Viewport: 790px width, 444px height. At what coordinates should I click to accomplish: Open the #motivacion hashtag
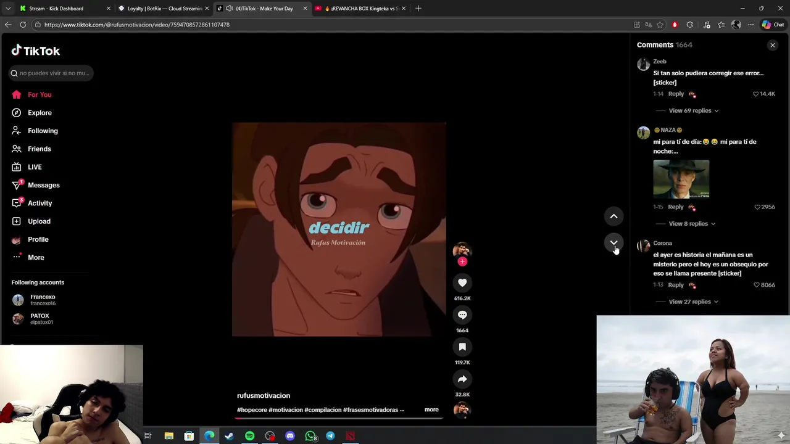pyautogui.click(x=286, y=409)
